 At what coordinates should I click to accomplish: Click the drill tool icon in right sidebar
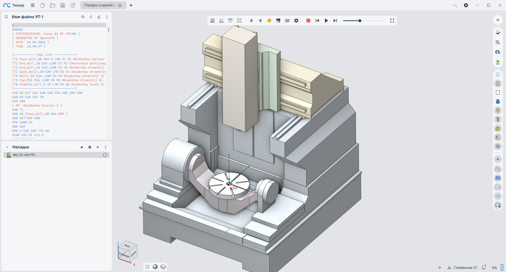pyautogui.click(x=498, y=119)
